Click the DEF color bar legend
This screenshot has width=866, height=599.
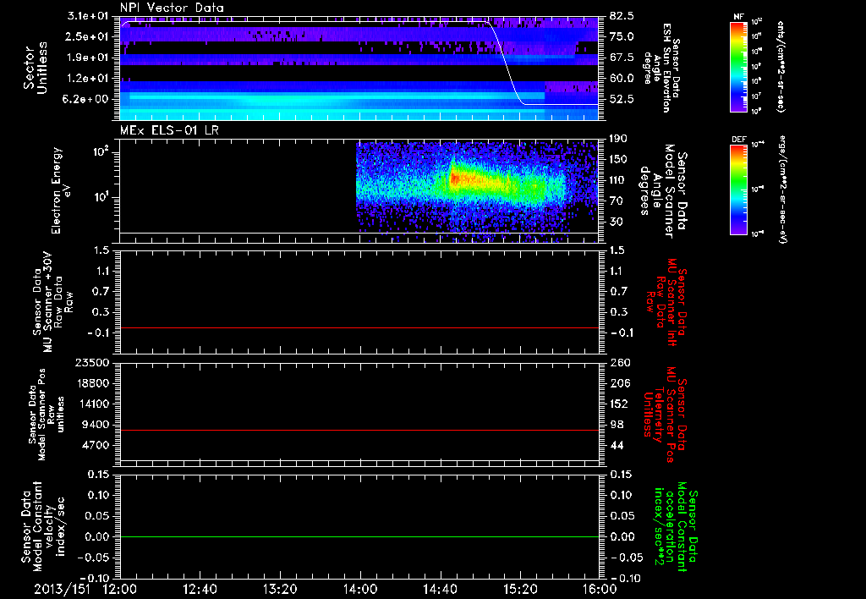(739, 189)
